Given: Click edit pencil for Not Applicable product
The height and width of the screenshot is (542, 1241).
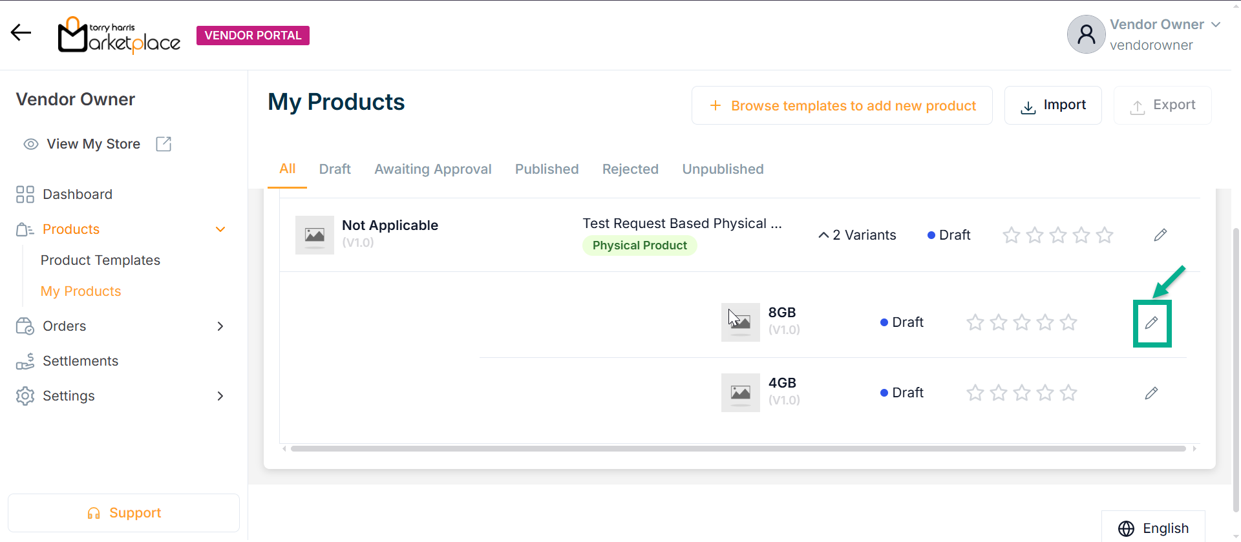Looking at the screenshot, I should (x=1160, y=235).
